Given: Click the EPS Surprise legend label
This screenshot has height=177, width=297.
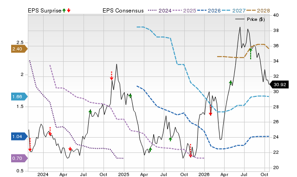Looking at the screenshot, I should click(x=45, y=11).
